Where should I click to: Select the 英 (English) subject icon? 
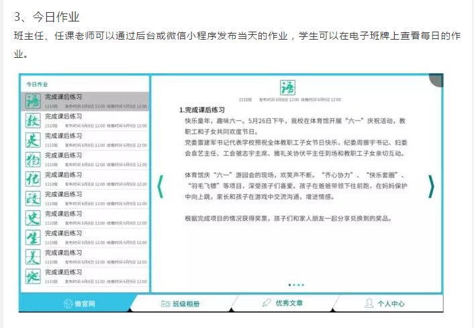(32, 140)
